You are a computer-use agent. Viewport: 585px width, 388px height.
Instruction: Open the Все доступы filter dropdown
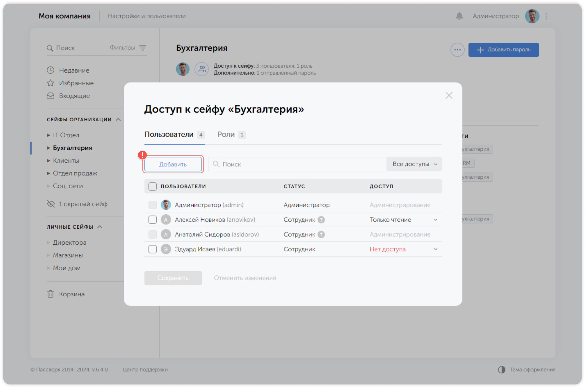[414, 164]
